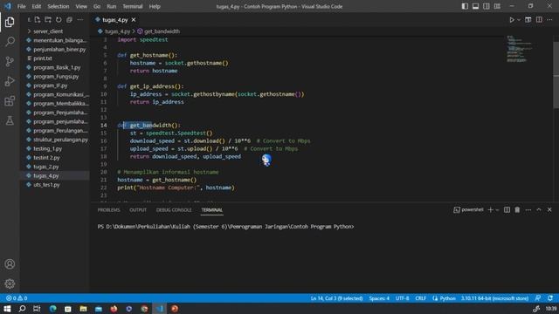The image size is (559, 314).
Task: Open the Selection menu
Action: 59,6
